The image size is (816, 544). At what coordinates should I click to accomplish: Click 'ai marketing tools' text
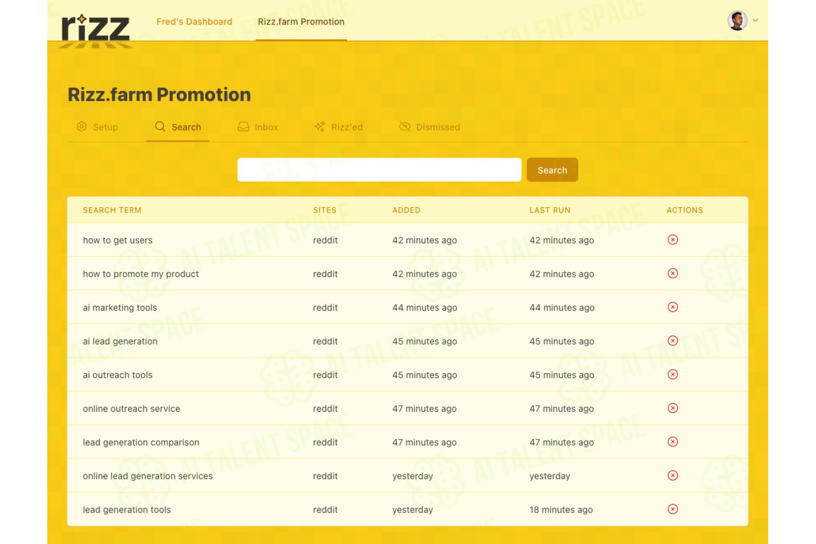click(x=120, y=308)
